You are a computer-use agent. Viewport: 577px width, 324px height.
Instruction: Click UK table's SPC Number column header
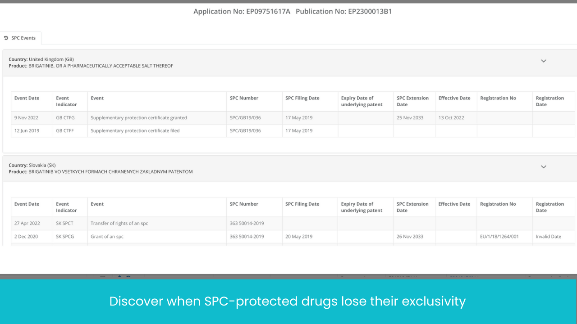point(244,98)
